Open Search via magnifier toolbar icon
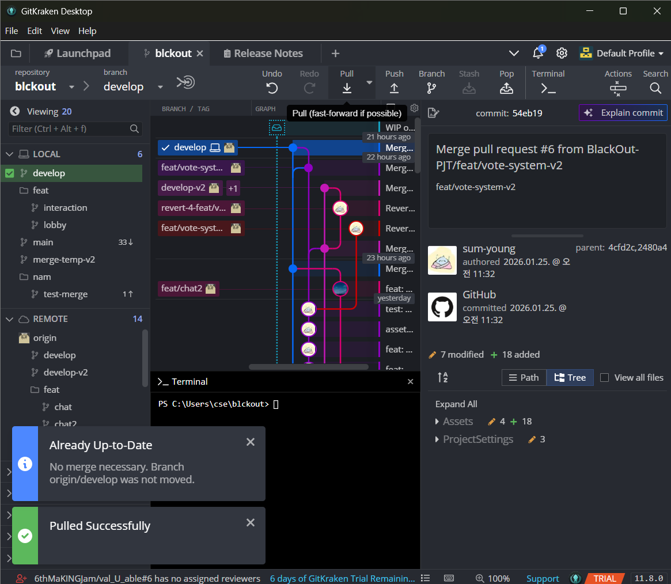 point(655,89)
